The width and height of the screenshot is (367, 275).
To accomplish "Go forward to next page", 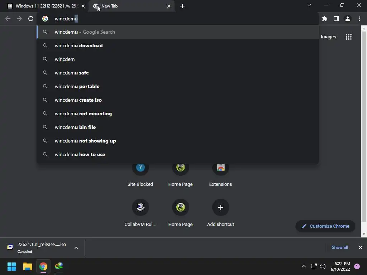I will pos(19,19).
